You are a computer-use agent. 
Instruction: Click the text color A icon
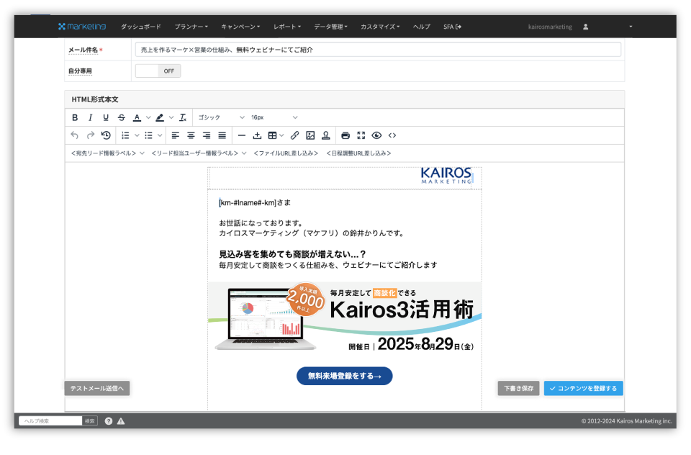[x=137, y=118]
